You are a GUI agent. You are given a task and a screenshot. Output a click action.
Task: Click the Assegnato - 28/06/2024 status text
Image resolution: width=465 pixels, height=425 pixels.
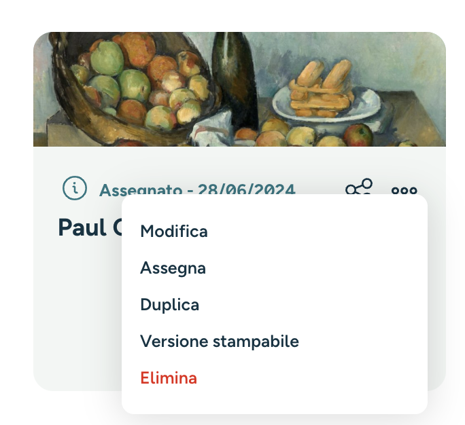pyautogui.click(x=197, y=189)
